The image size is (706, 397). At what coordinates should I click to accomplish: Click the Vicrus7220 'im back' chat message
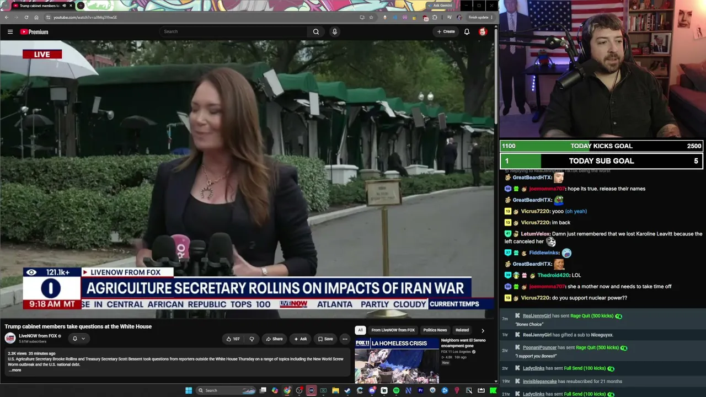coord(538,222)
